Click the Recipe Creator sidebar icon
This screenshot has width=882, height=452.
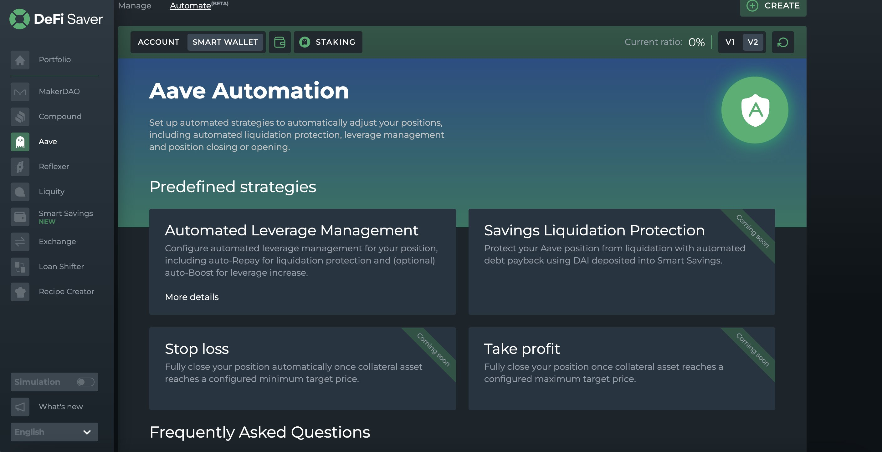(x=20, y=292)
